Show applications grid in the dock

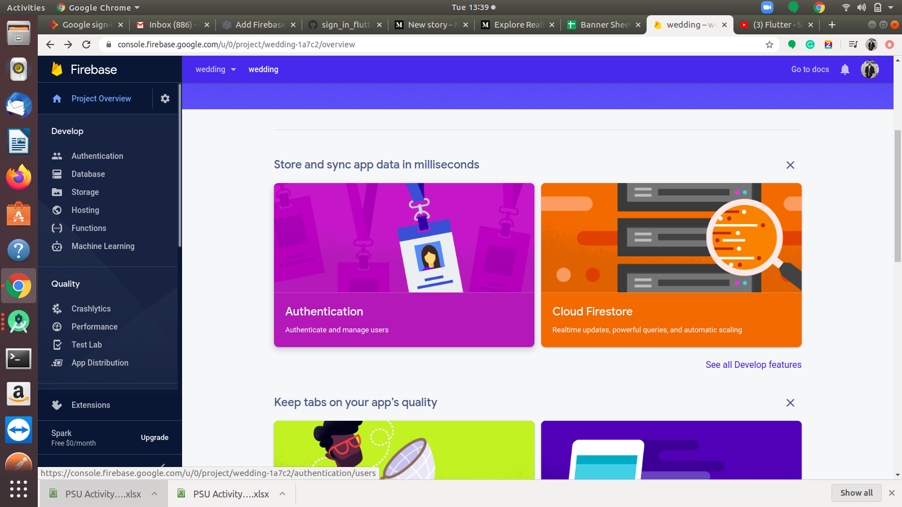[19, 488]
